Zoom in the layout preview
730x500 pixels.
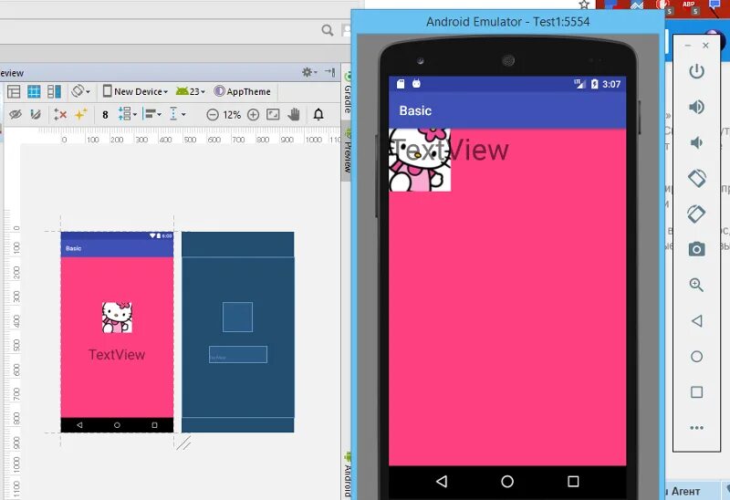pyautogui.click(x=253, y=115)
